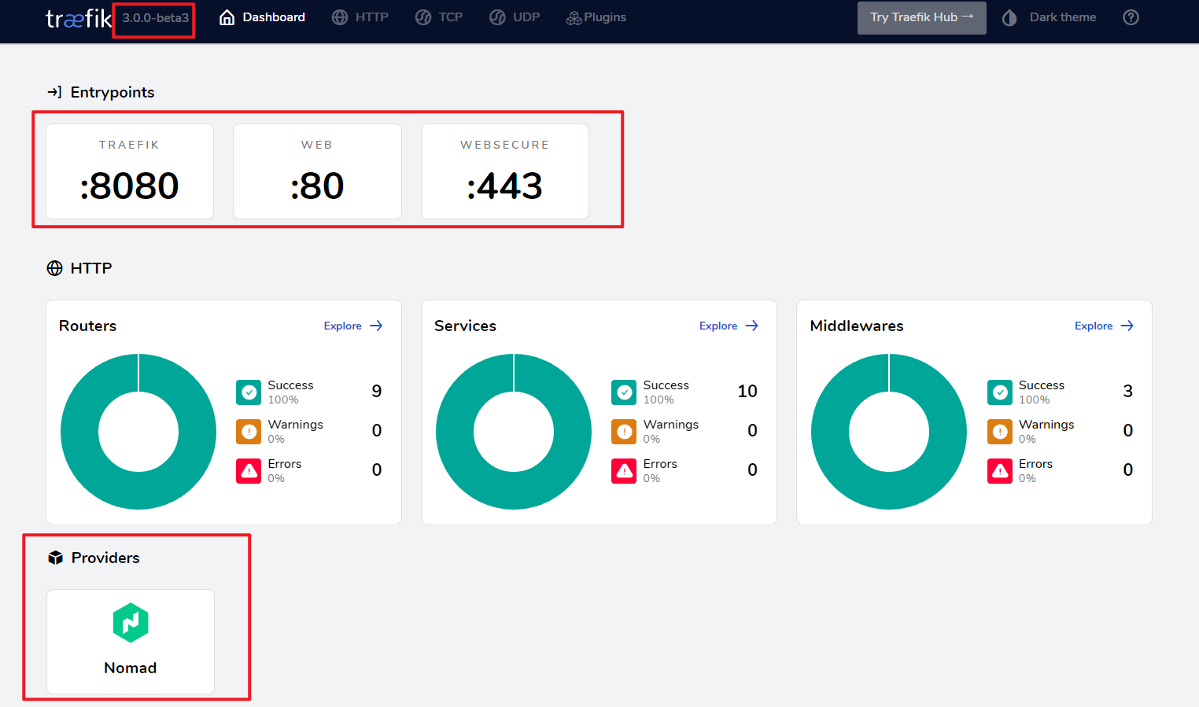1199x707 pixels.
Task: Click the Routers Explore arrow icon
Action: (376, 326)
